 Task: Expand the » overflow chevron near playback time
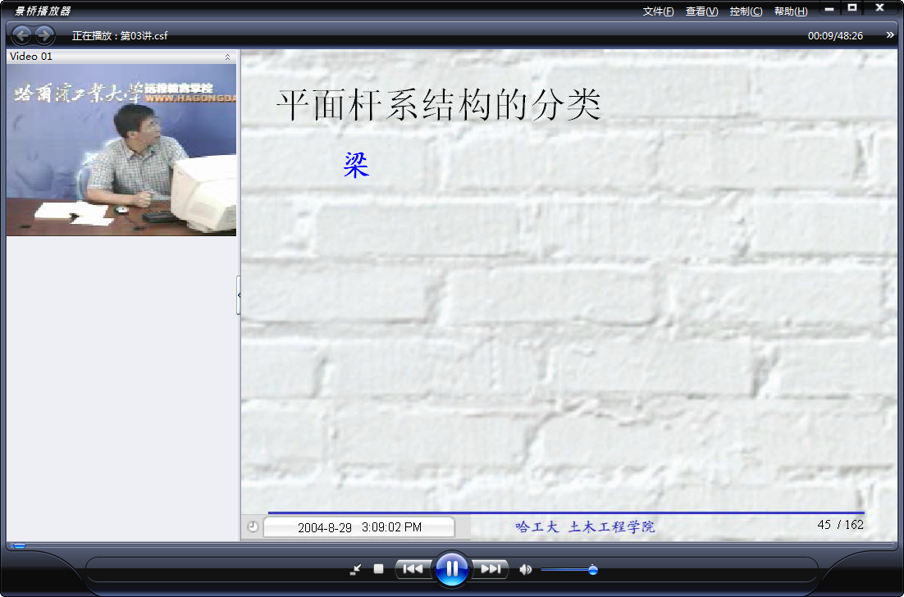(890, 35)
